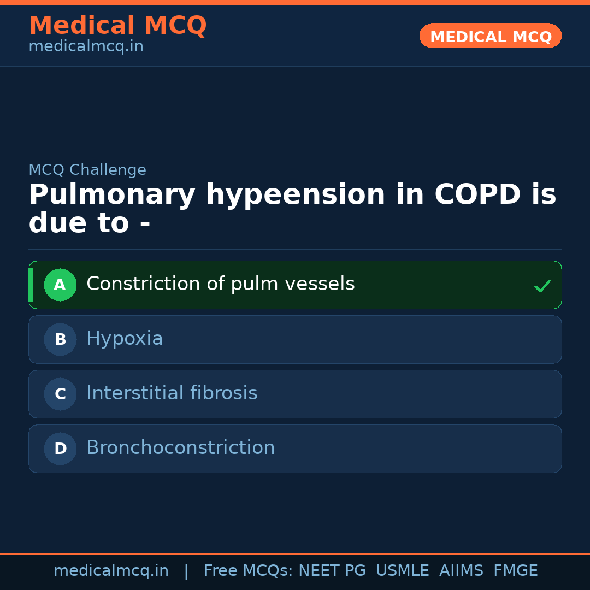
Task: Click the green checkmark on option A
Action: 542,286
